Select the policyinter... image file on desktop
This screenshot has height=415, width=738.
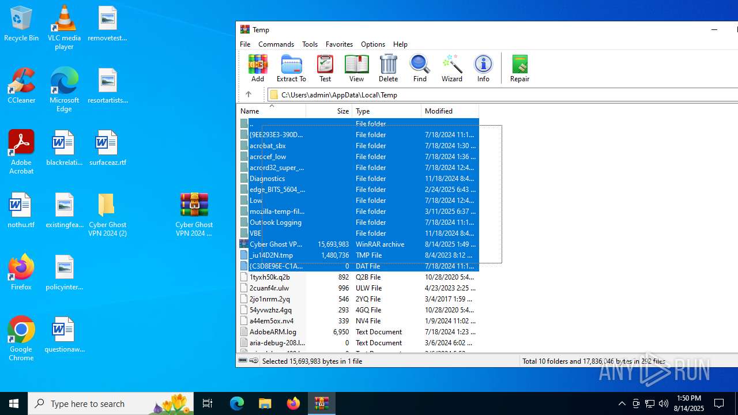[x=64, y=273]
